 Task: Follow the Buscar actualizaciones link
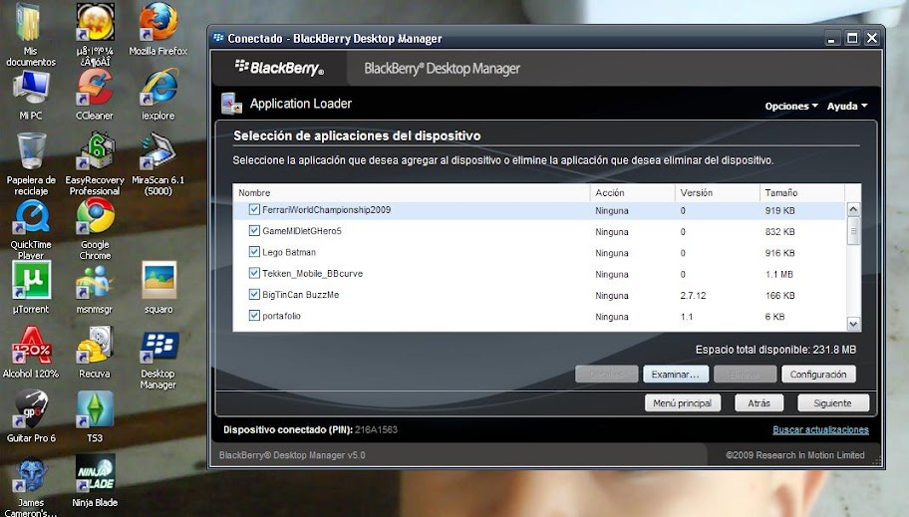820,430
